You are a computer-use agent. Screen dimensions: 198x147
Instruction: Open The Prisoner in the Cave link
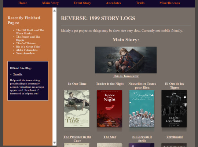point(77,139)
